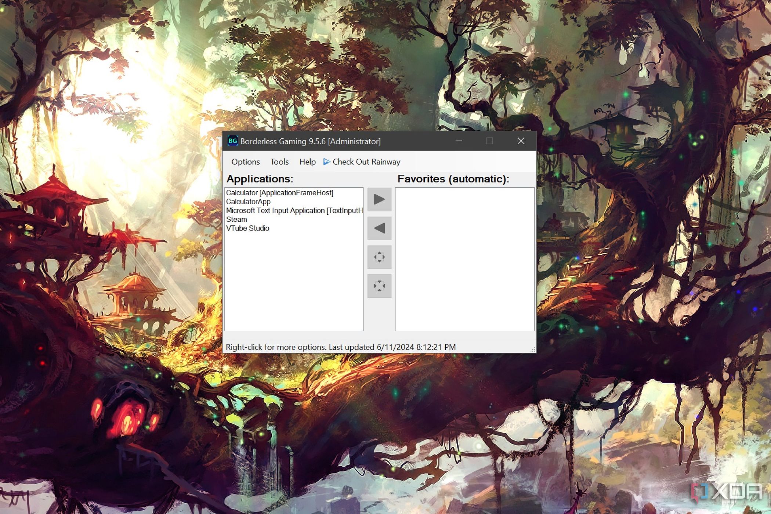Click the make borderless arrows-outward icon
Image resolution: width=771 pixels, height=514 pixels.
pos(379,257)
